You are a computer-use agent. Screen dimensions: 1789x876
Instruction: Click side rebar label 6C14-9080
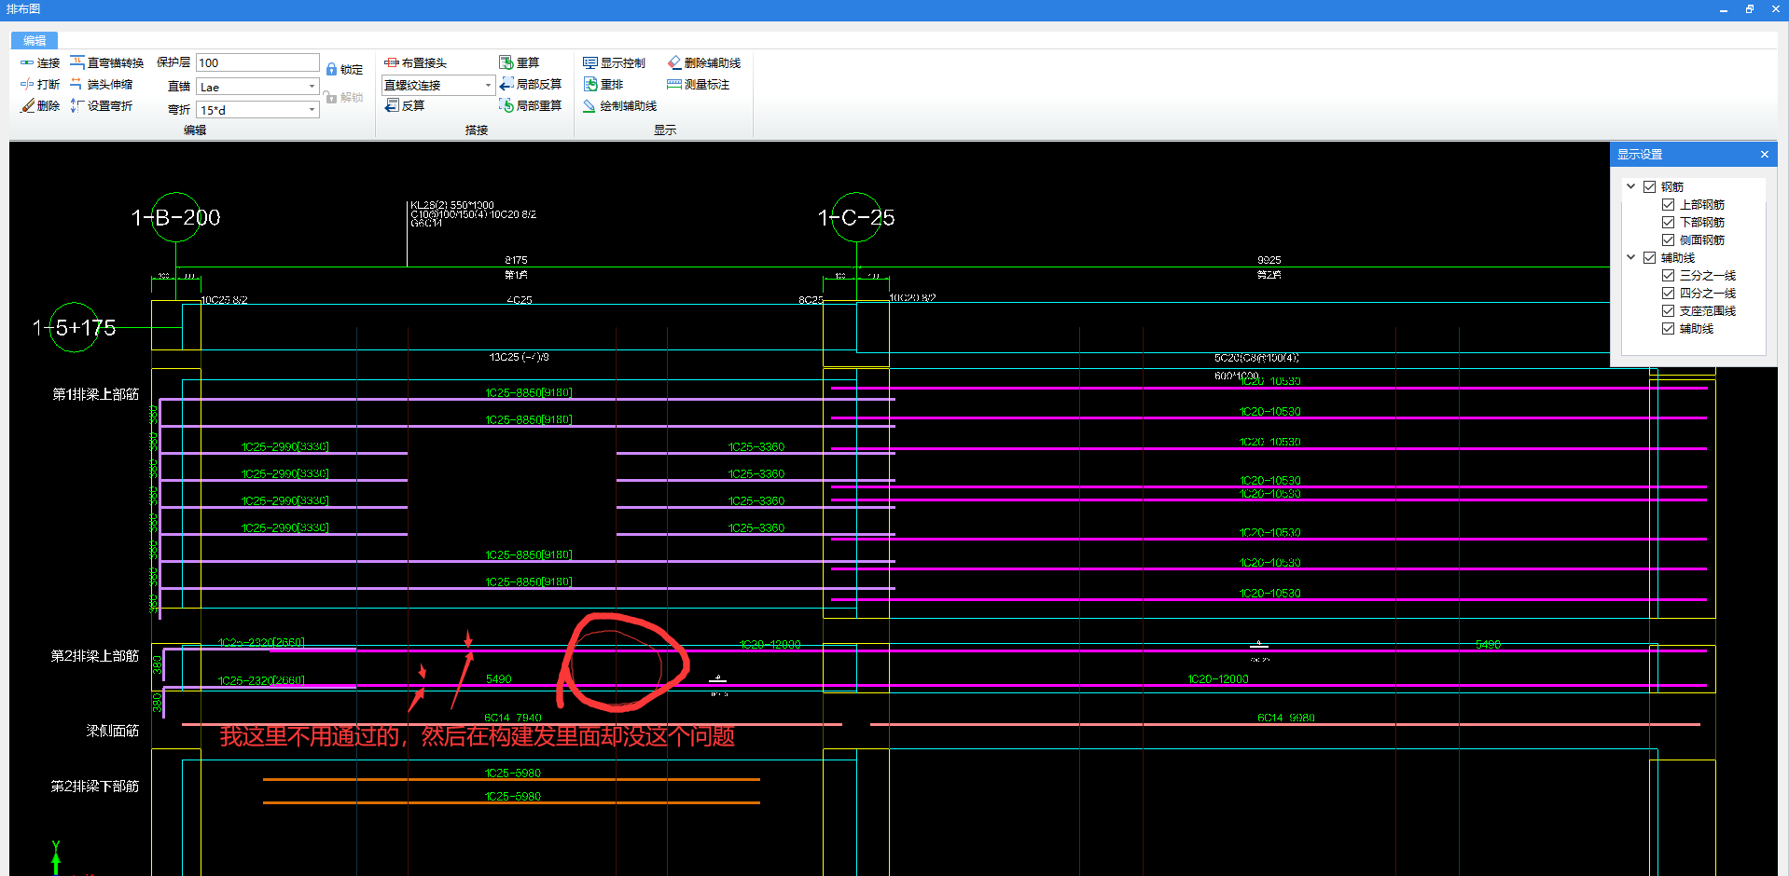(x=1285, y=718)
